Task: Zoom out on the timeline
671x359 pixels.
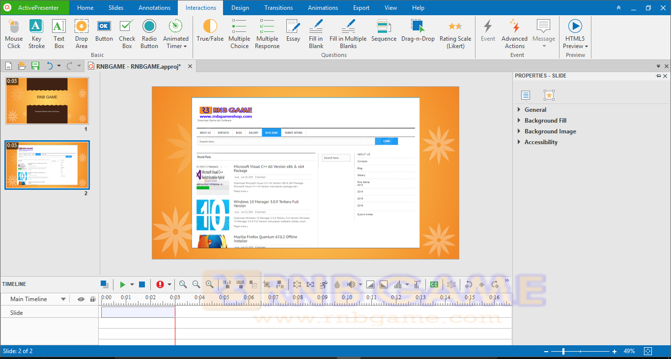Action: (x=196, y=284)
